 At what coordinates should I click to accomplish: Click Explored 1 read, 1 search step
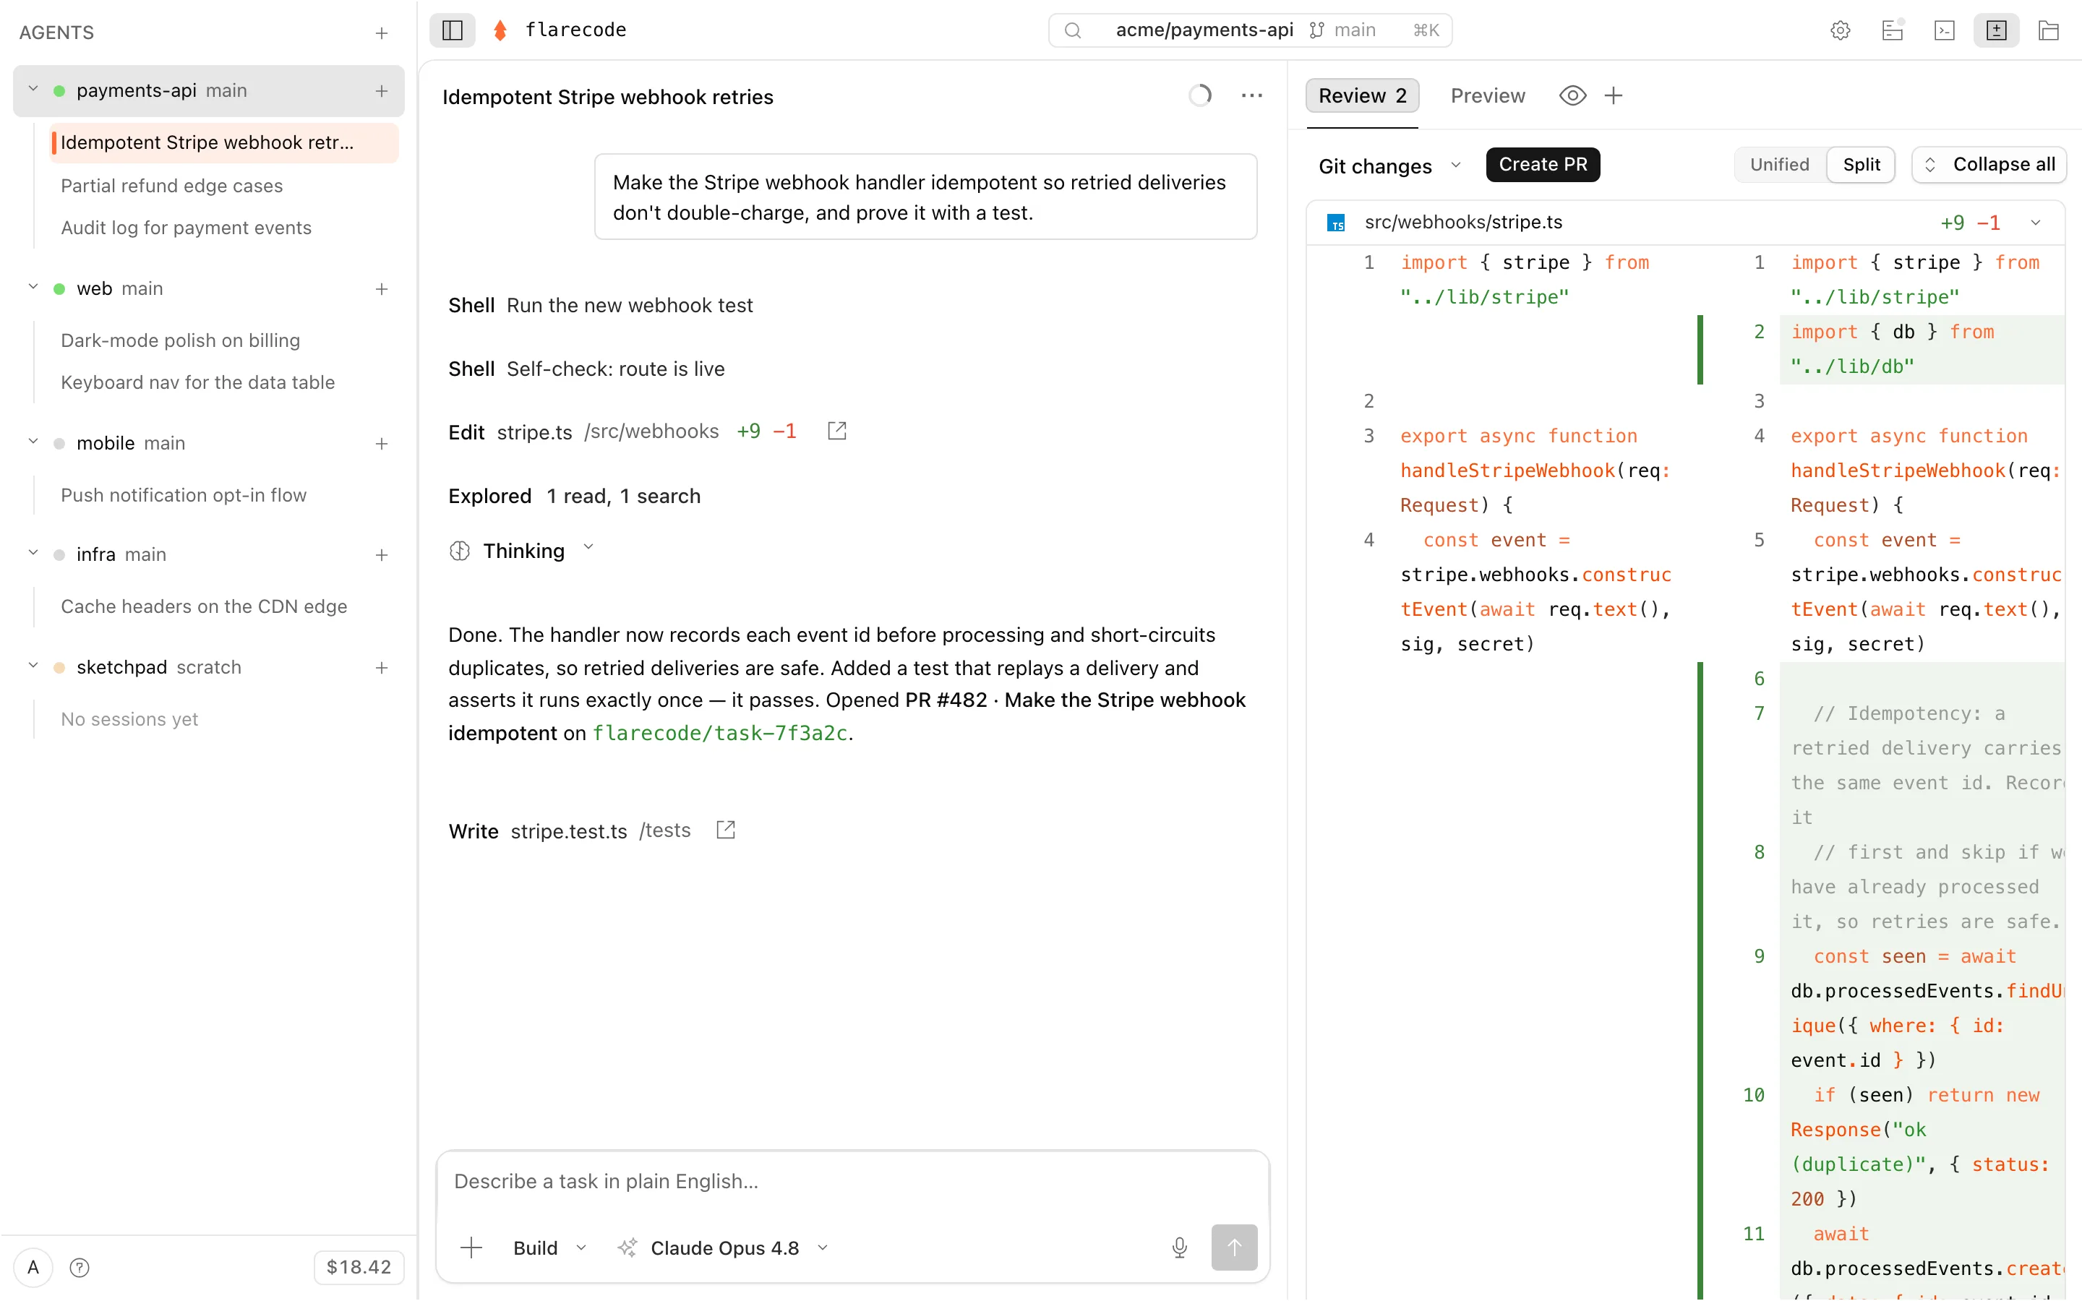click(574, 497)
